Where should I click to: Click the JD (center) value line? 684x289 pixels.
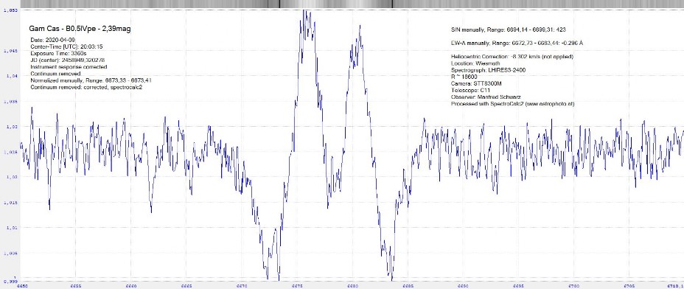click(67, 60)
